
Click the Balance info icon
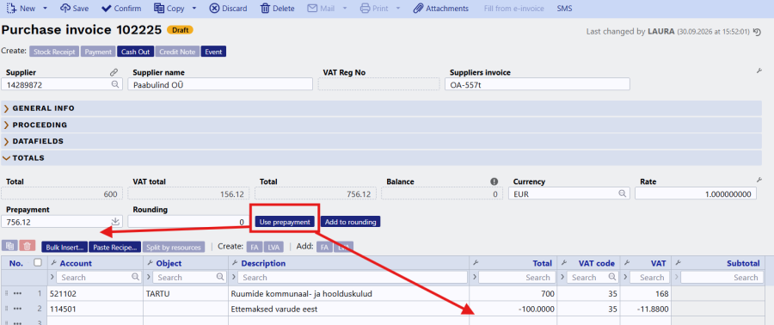tap(494, 181)
